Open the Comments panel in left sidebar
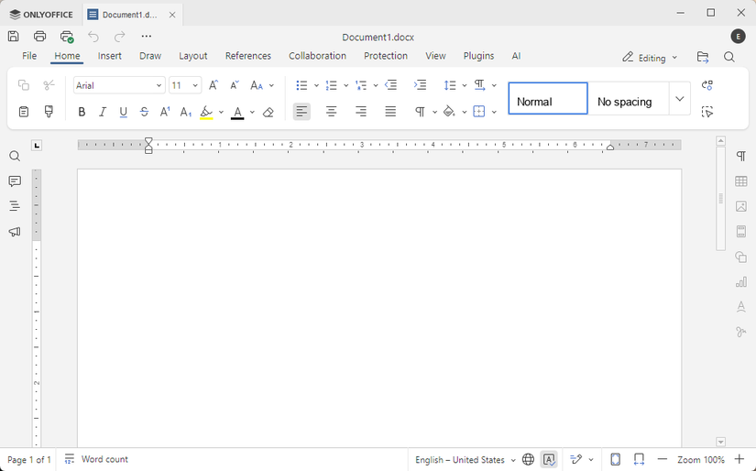756x471 pixels. point(15,181)
